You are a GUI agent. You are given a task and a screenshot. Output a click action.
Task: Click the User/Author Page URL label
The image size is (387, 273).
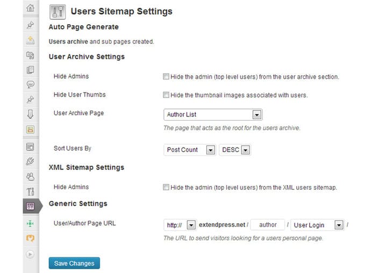point(85,223)
